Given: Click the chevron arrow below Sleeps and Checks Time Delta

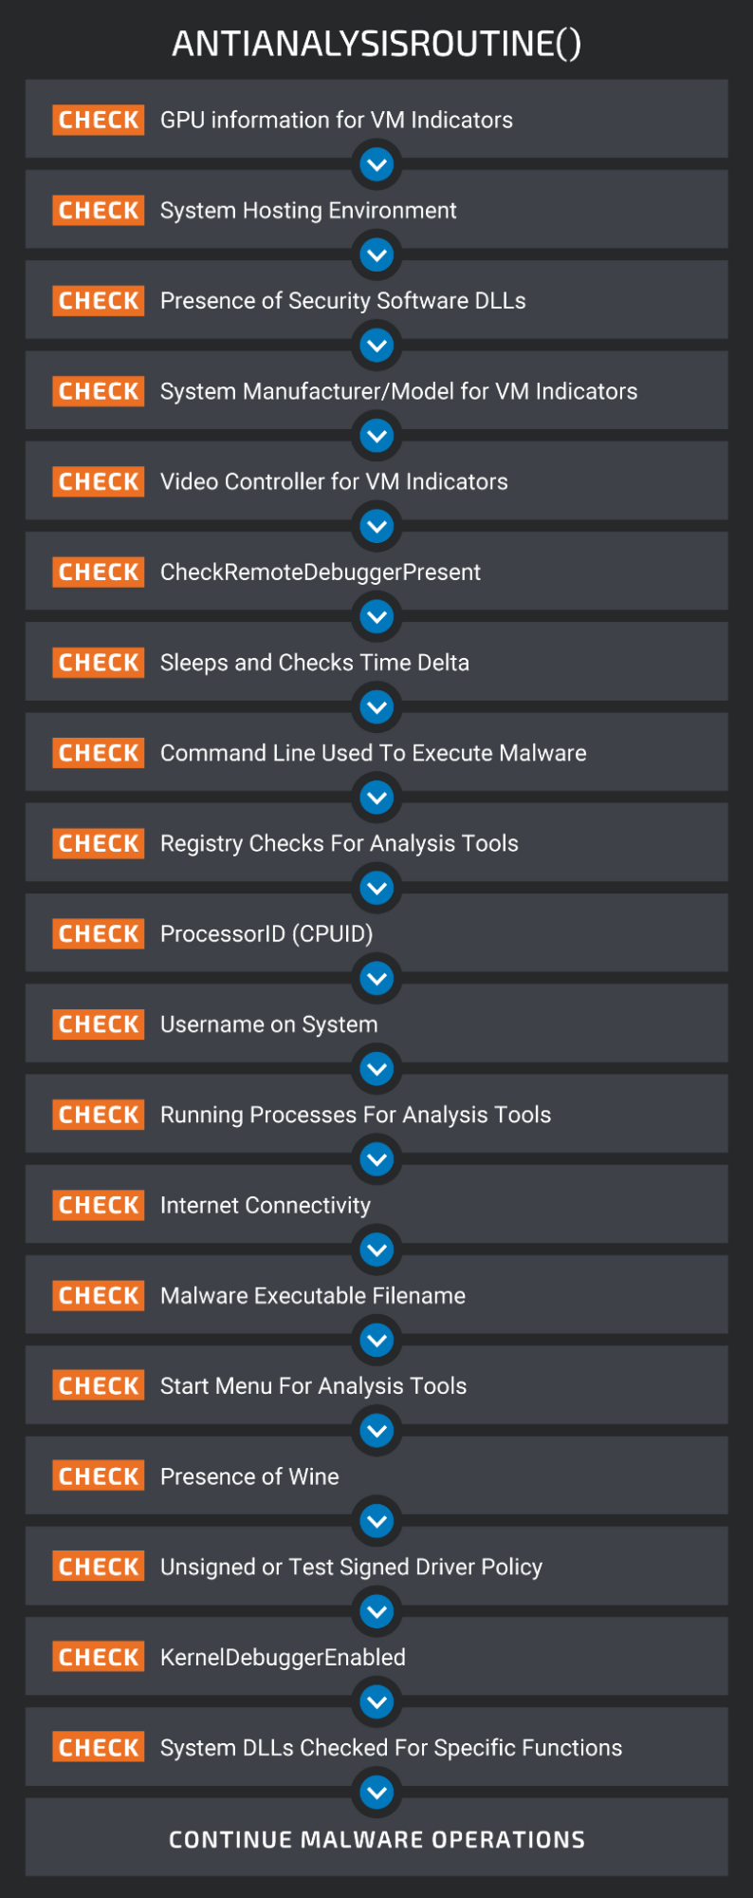Looking at the screenshot, I should (377, 707).
